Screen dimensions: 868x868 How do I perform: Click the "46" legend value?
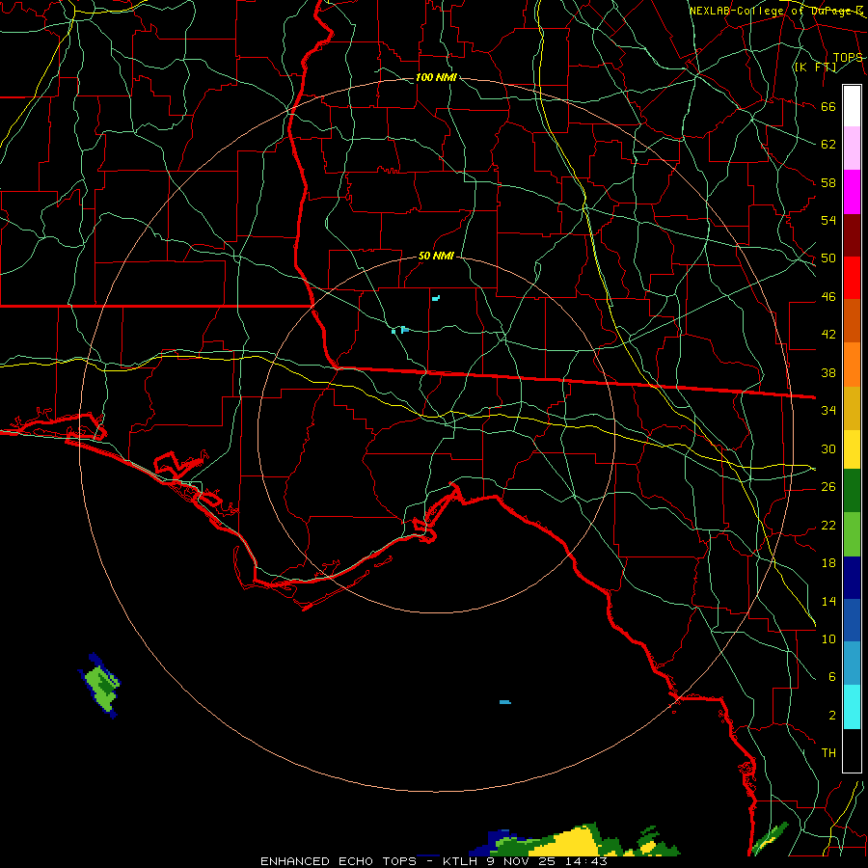pos(828,297)
